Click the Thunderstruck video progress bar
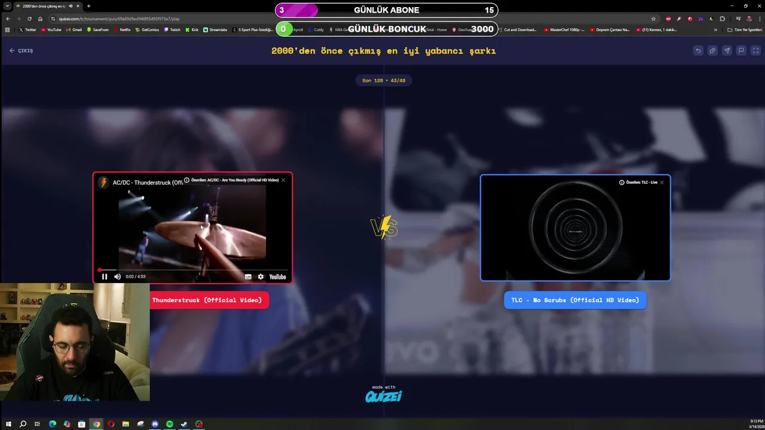This screenshot has width=765, height=430. coord(192,270)
